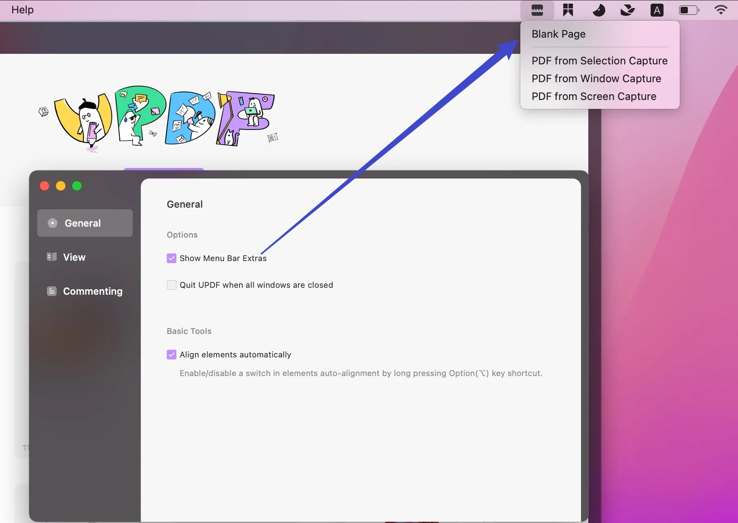Image resolution: width=738 pixels, height=523 pixels.
Task: Click the crescent moon menu bar icon
Action: pyautogui.click(x=598, y=10)
